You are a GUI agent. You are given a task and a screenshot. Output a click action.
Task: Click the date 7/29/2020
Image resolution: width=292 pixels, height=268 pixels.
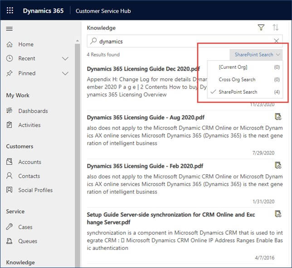click(x=263, y=153)
